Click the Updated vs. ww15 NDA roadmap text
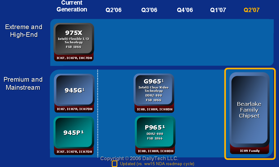The height and width of the screenshot is (167, 279). (x=157, y=164)
